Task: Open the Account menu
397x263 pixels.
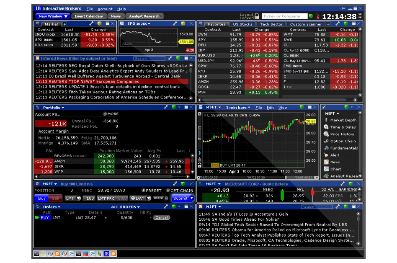Action: click(105, 9)
